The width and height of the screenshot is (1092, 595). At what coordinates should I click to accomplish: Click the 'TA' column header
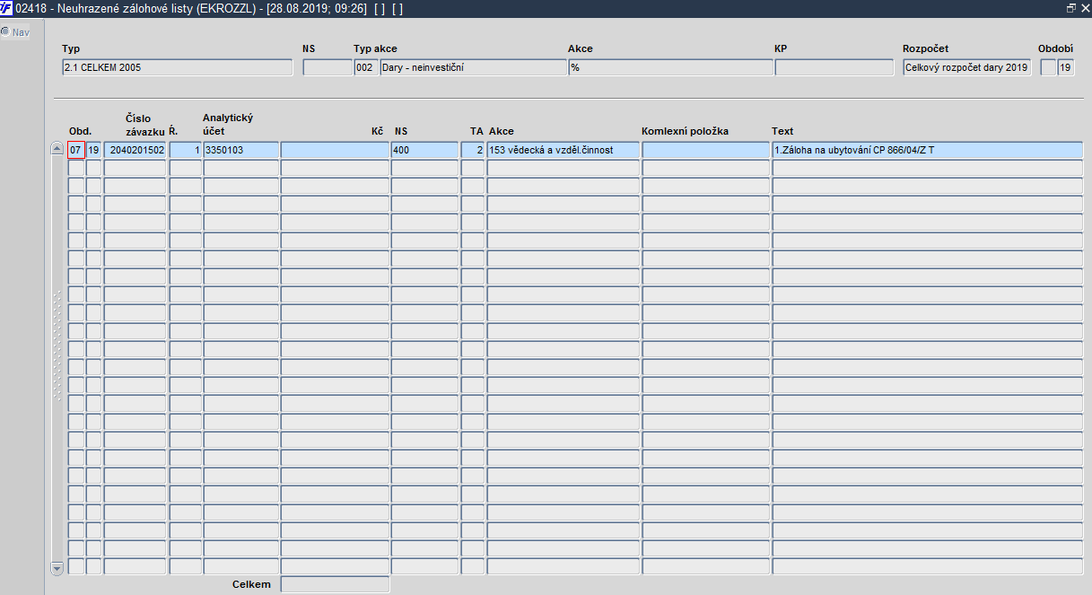coord(476,131)
